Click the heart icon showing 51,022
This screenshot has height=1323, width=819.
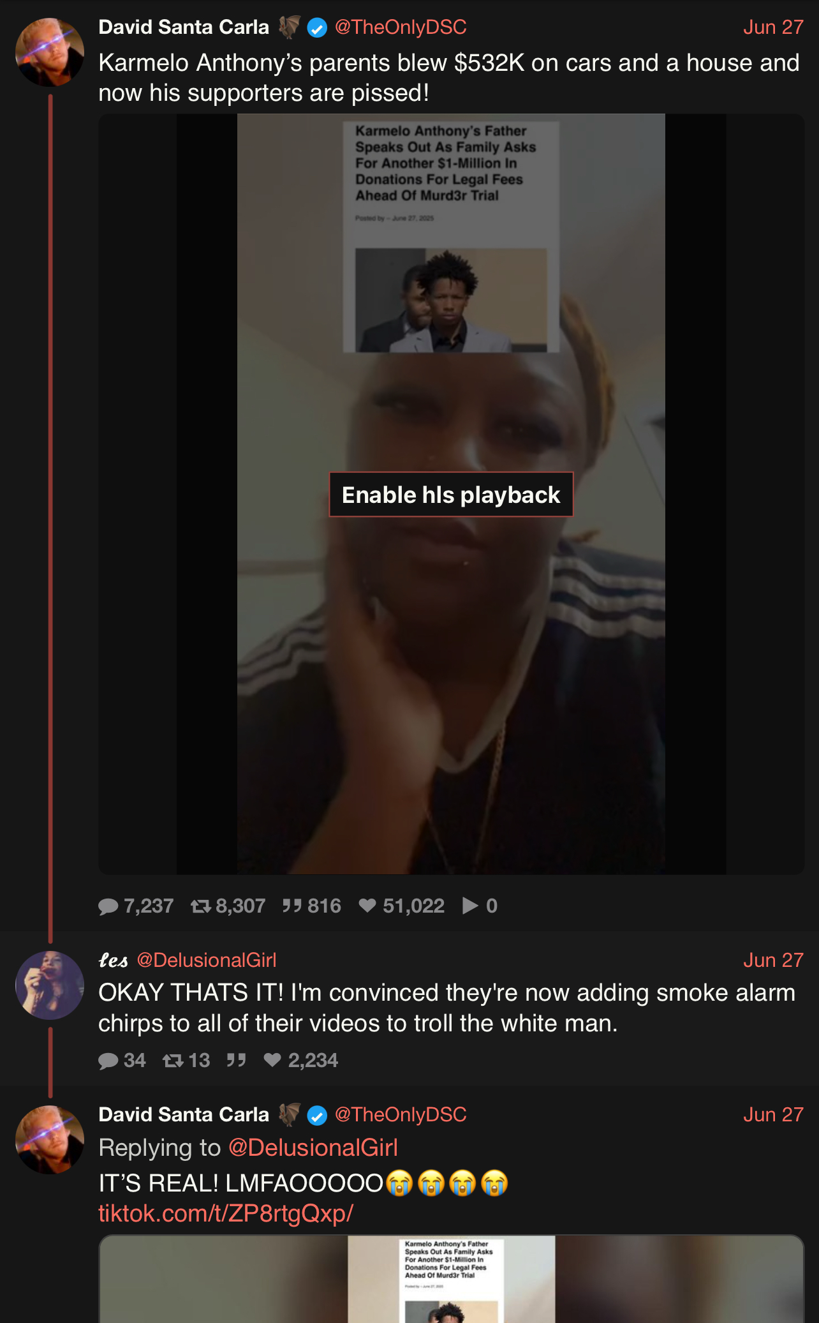pyautogui.click(x=367, y=906)
